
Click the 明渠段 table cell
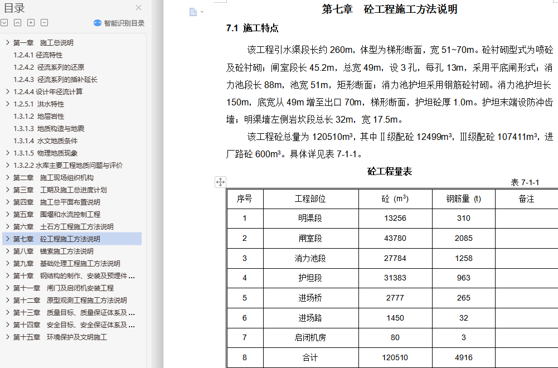coord(310,218)
